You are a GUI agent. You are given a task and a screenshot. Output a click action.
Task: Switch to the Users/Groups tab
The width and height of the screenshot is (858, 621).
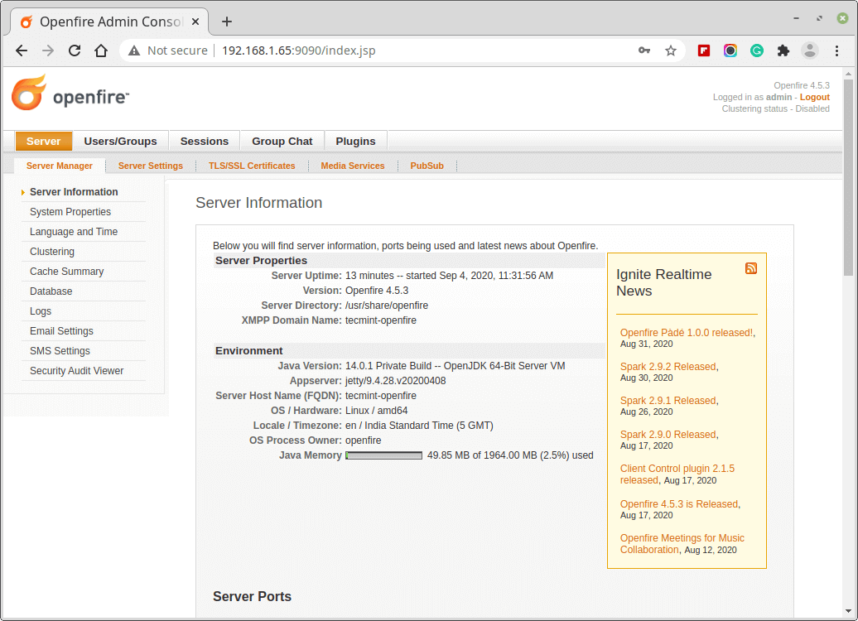tap(120, 142)
